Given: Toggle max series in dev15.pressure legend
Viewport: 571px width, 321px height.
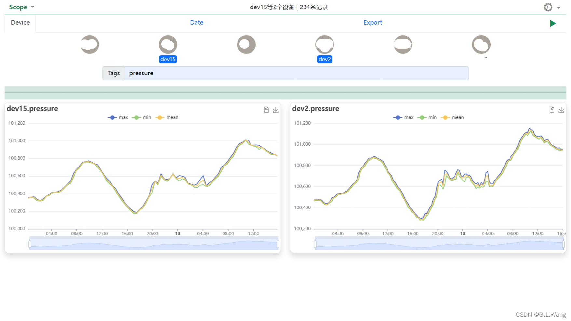Looking at the screenshot, I should [118, 117].
